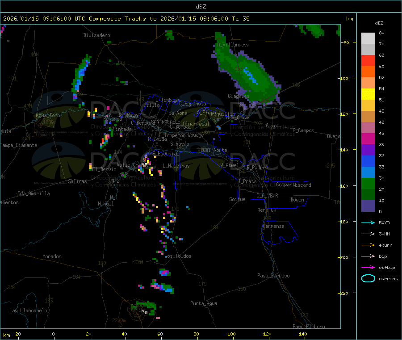Click the Punta_Agua map label
Image resolution: width=402 pixels, height=340 pixels.
[x=204, y=303]
